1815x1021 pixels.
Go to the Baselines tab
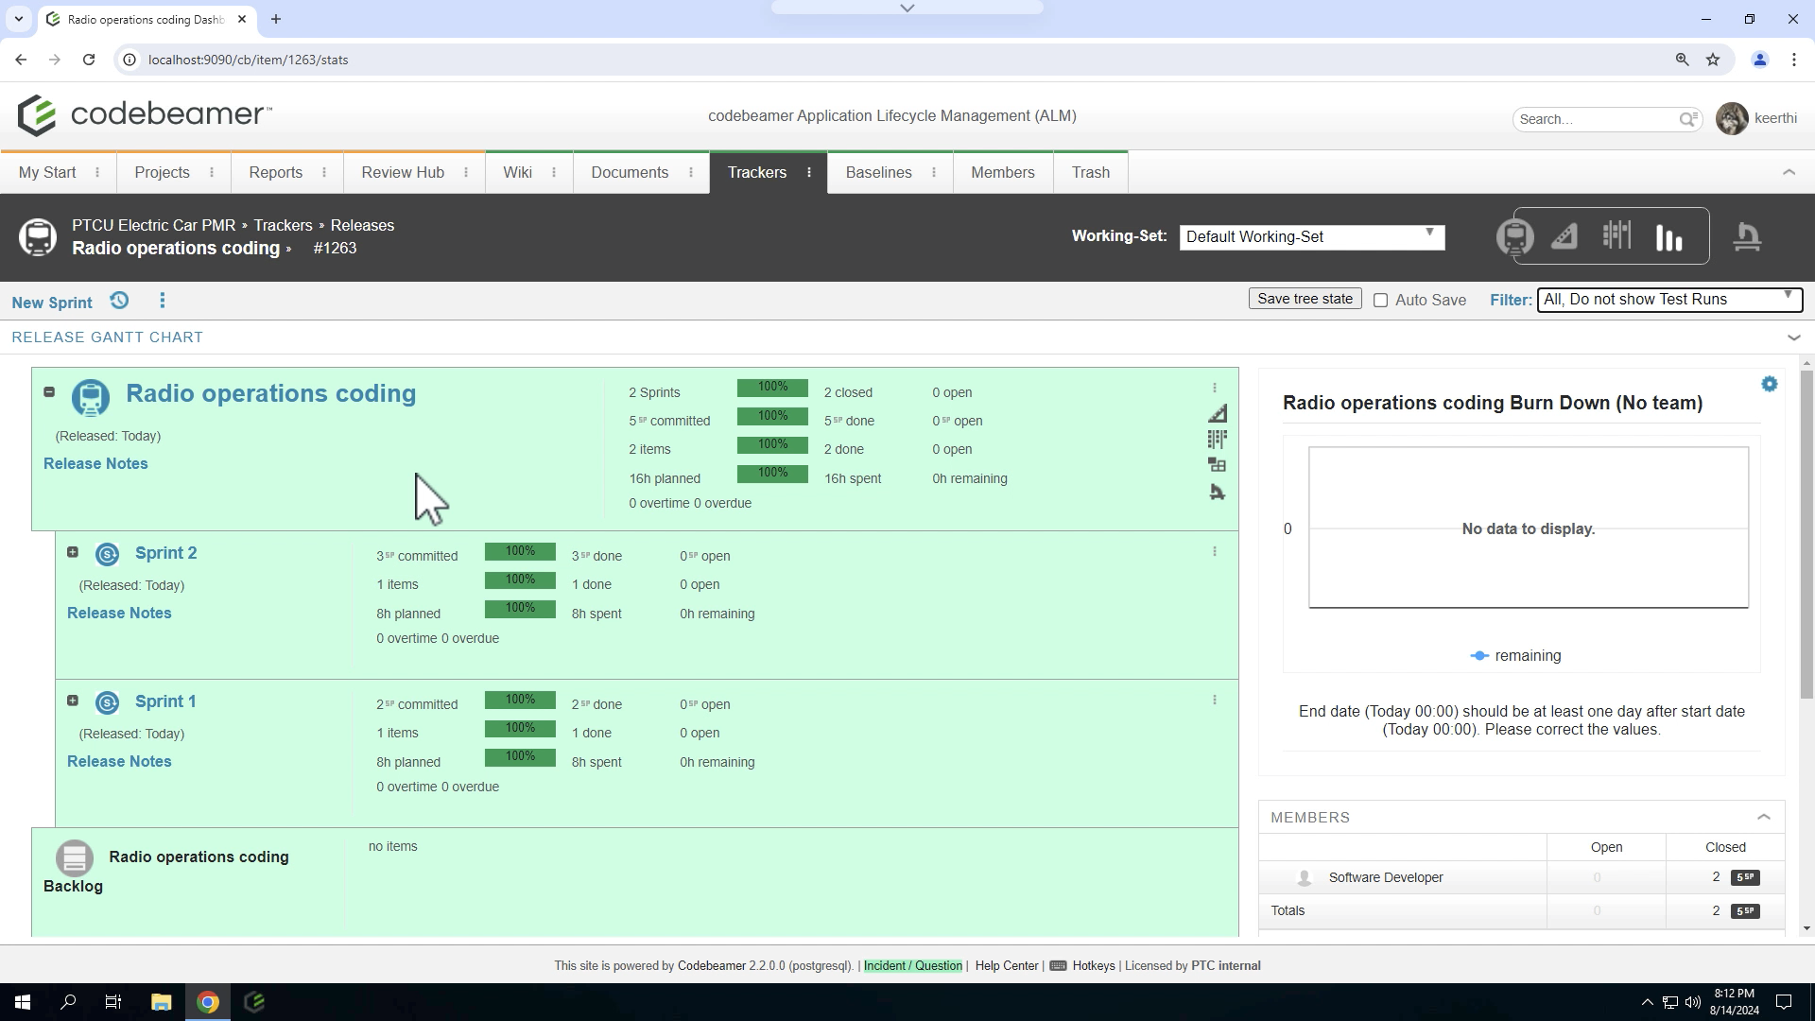(x=878, y=172)
